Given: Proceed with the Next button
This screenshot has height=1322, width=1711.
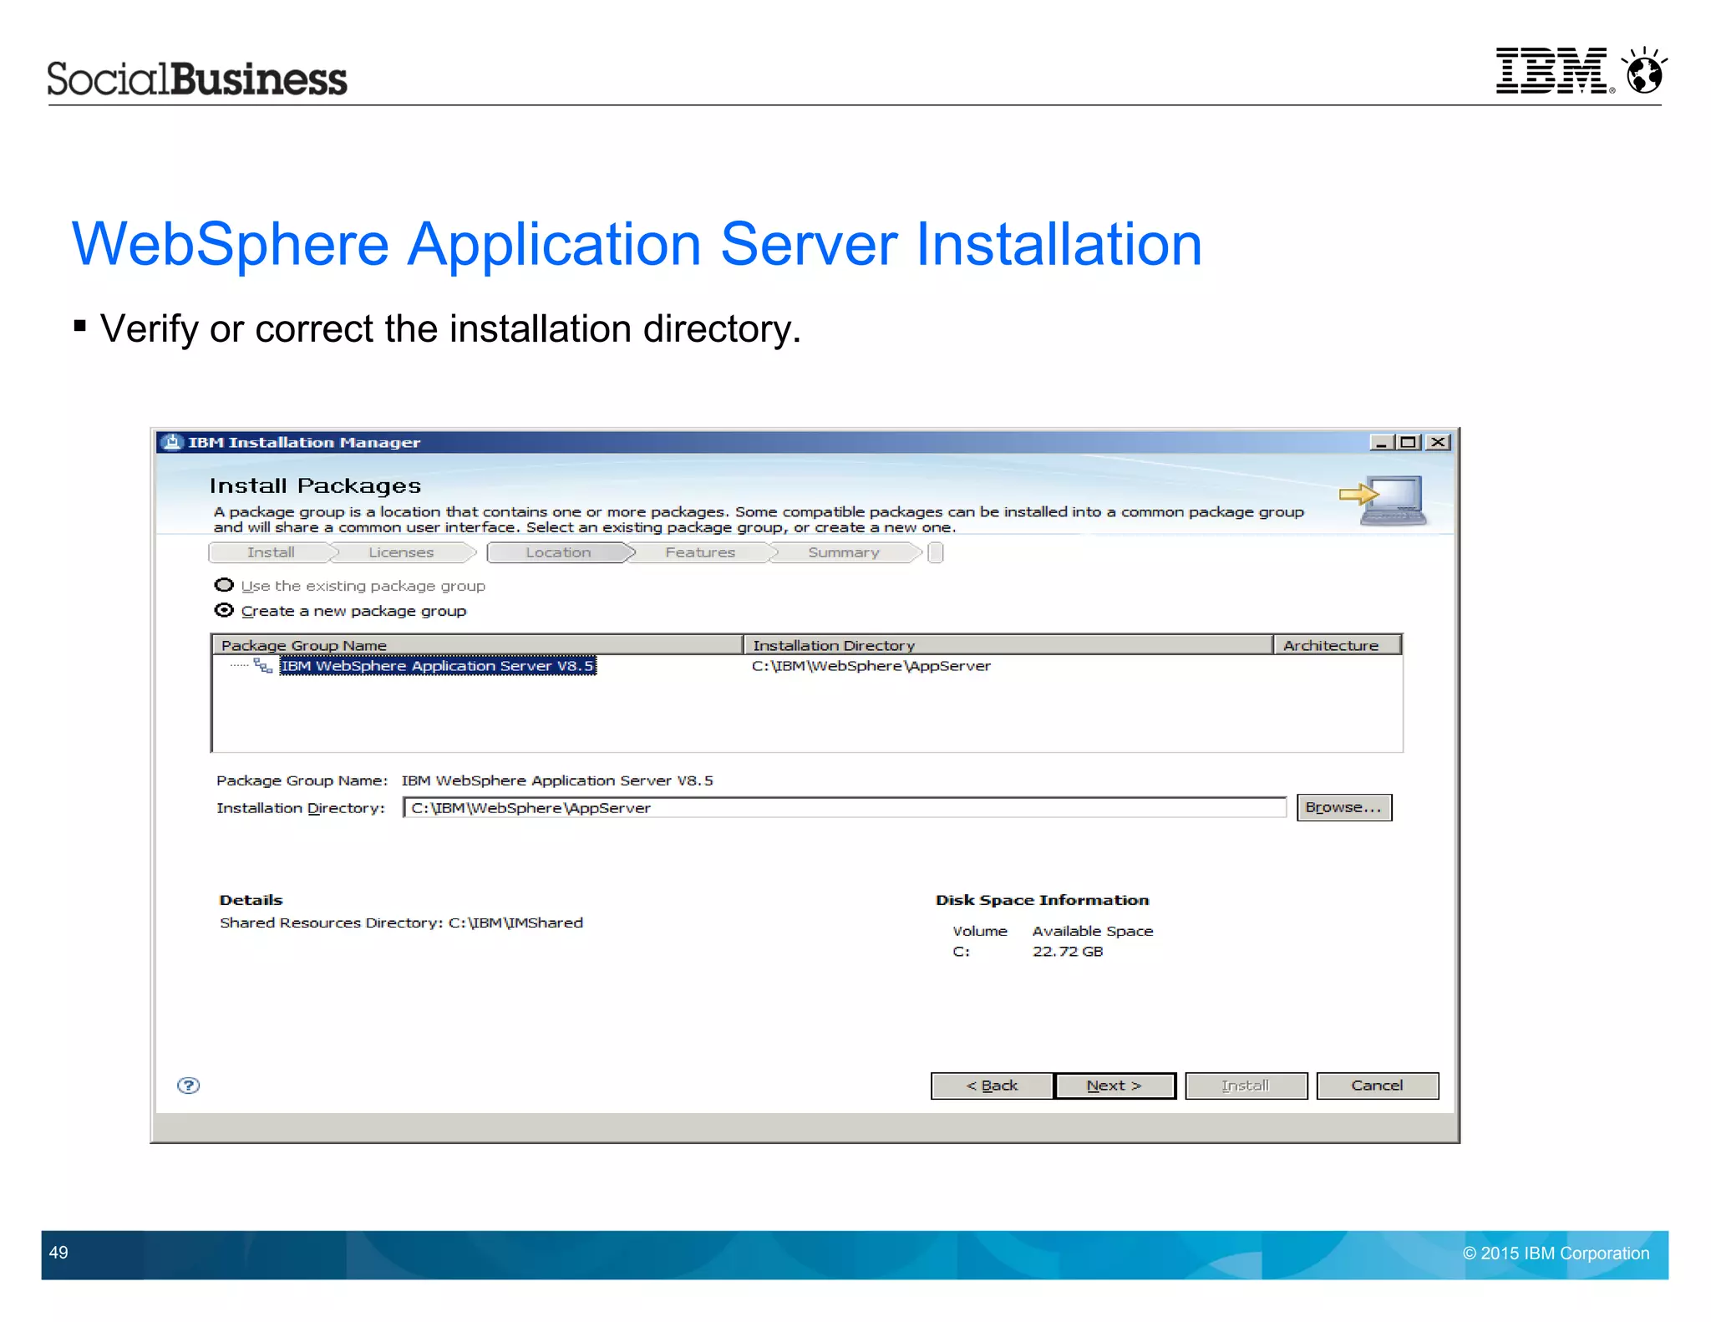Looking at the screenshot, I should [x=1114, y=1086].
